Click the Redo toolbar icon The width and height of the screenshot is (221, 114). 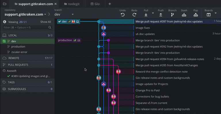click(134, 15)
